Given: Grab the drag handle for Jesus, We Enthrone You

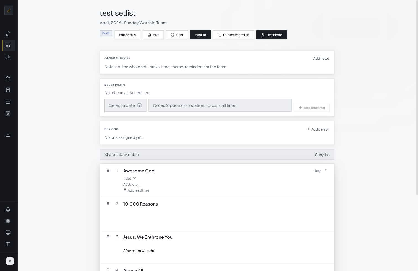Looking at the screenshot, I should (108, 237).
